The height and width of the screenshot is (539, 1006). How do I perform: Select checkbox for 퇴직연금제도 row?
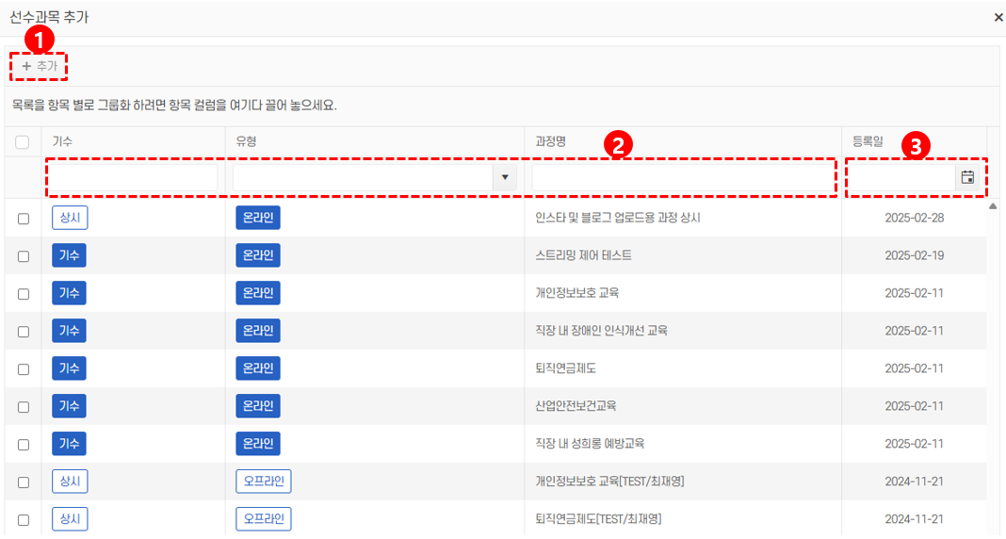[x=24, y=369]
